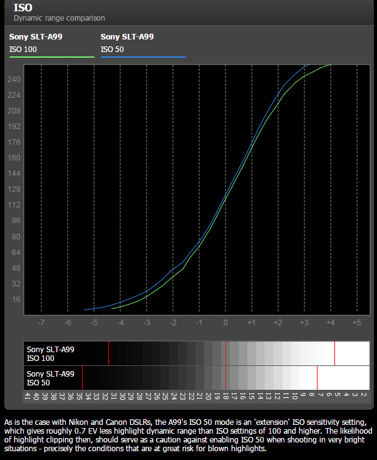Click the +5 EV x-axis label
377x460 pixels.
coord(357,323)
